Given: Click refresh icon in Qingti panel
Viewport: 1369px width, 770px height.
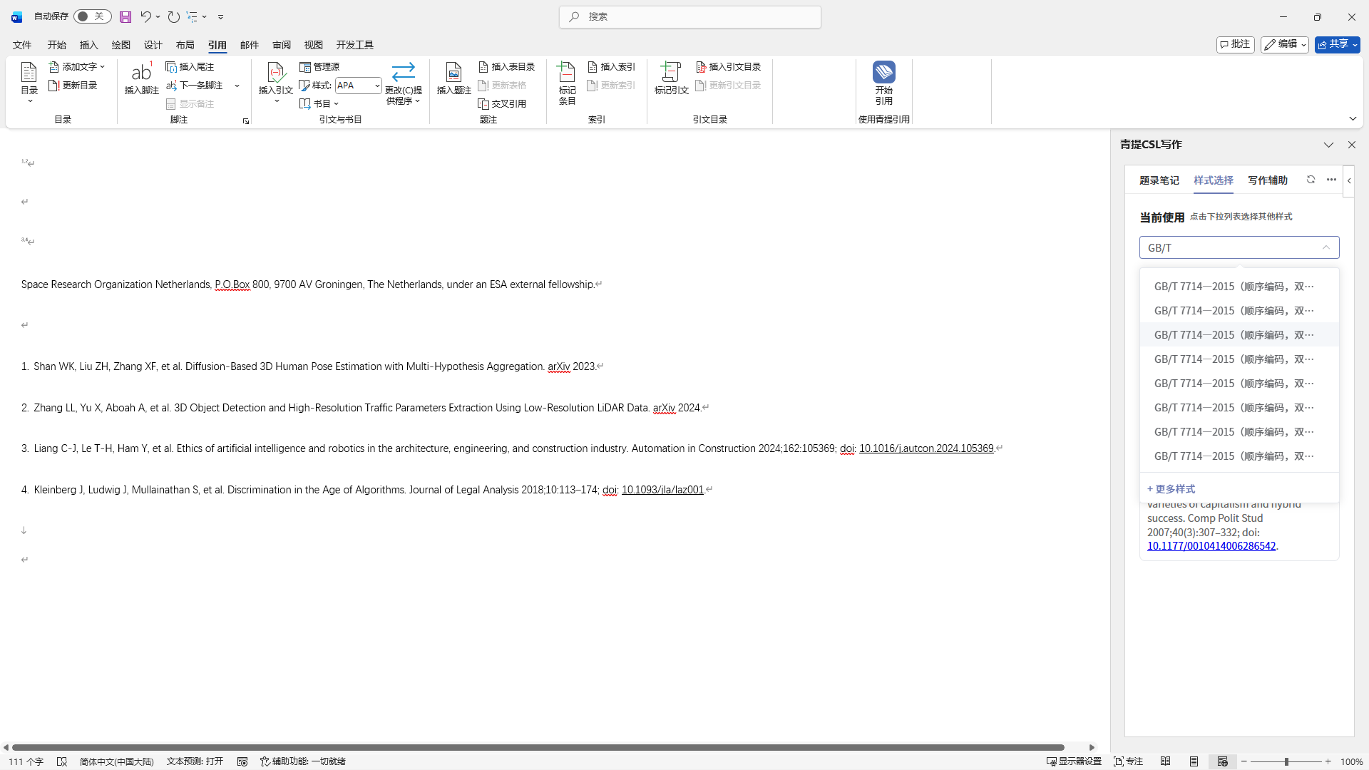Looking at the screenshot, I should pyautogui.click(x=1311, y=180).
